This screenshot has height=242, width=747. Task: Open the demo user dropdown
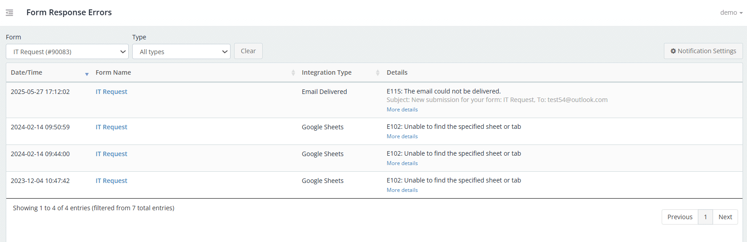(731, 13)
